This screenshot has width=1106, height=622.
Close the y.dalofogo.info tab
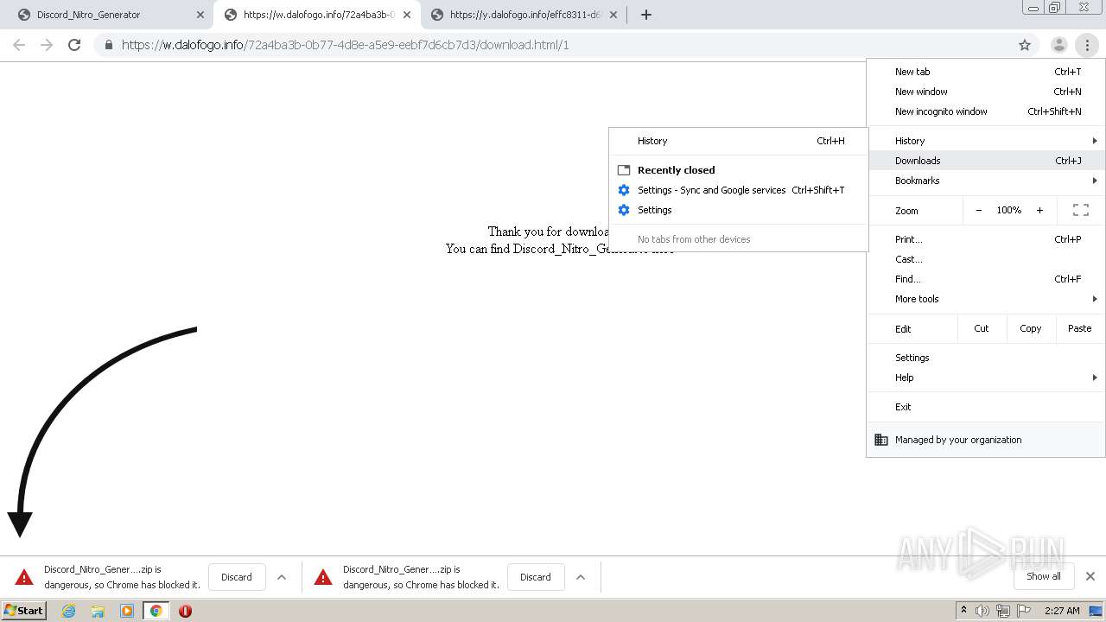pyautogui.click(x=613, y=15)
